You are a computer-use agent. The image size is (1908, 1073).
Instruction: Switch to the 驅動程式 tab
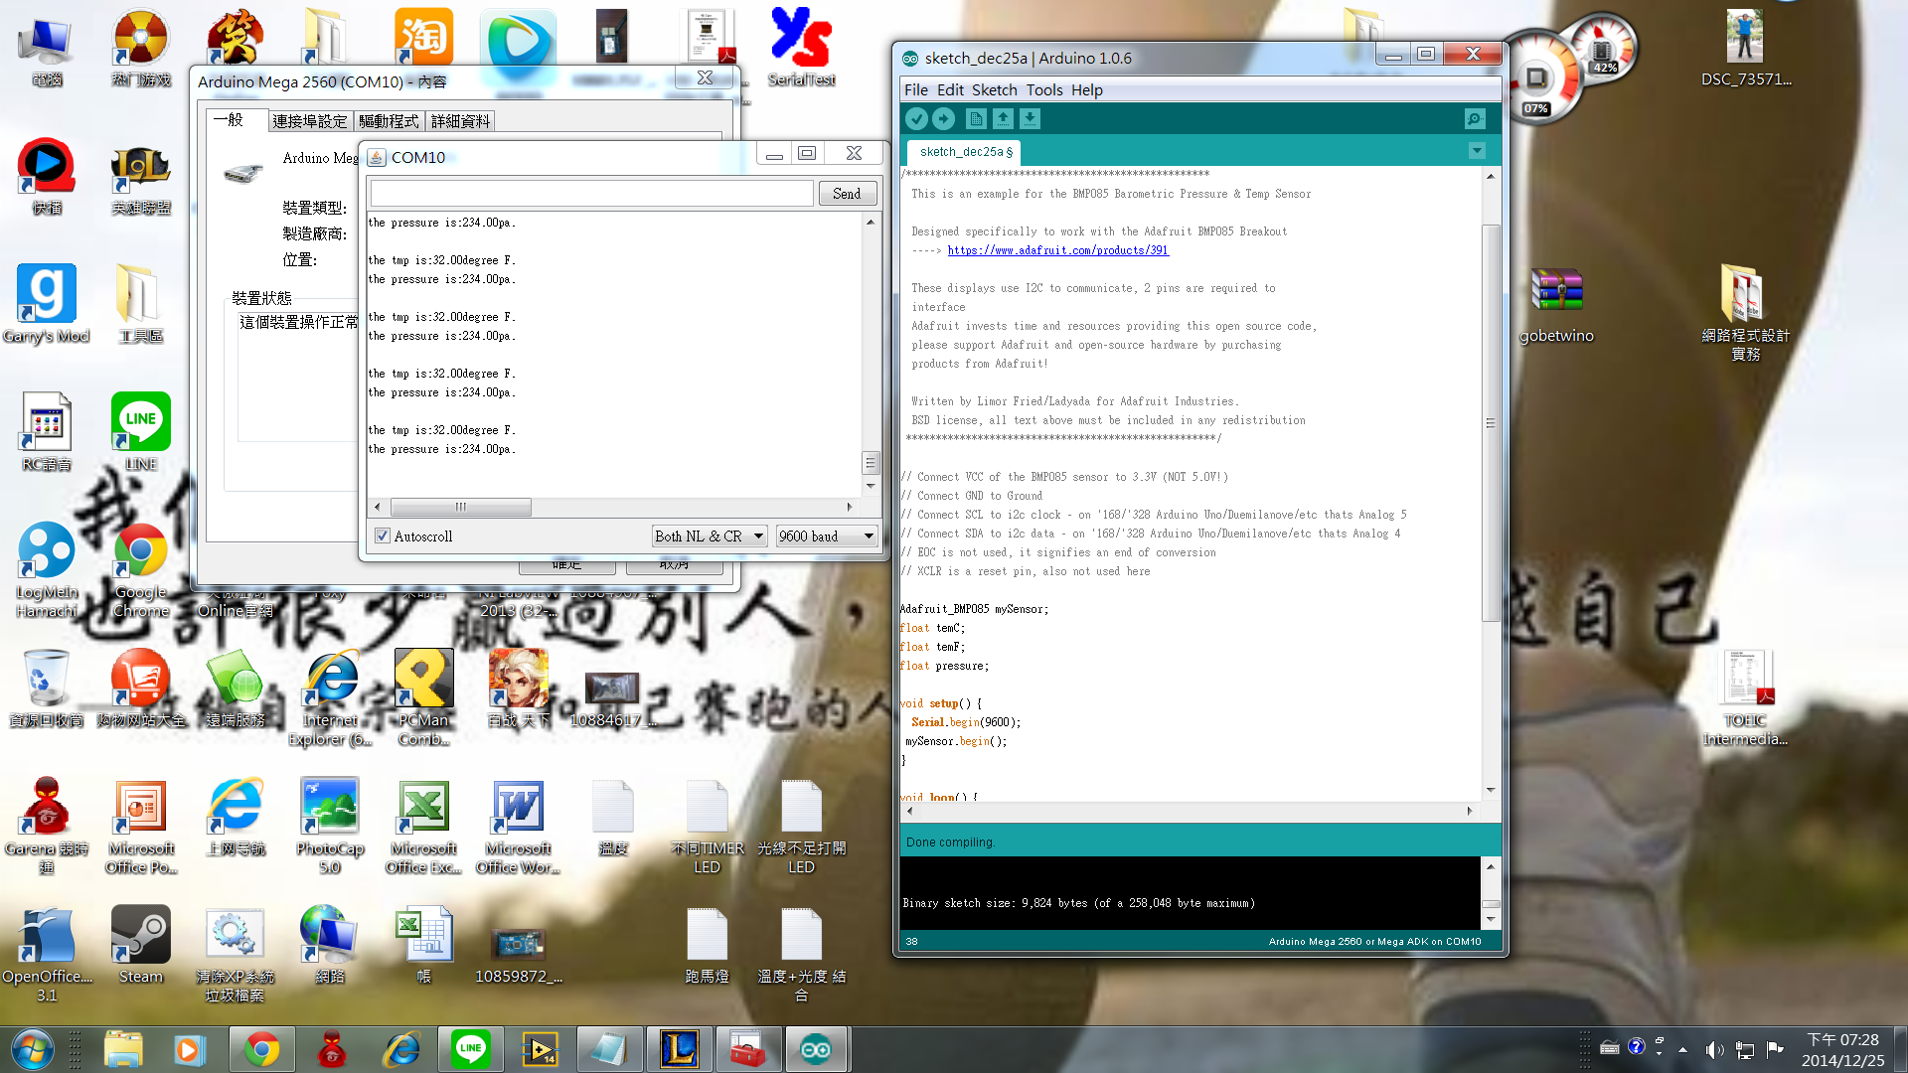tap(389, 121)
